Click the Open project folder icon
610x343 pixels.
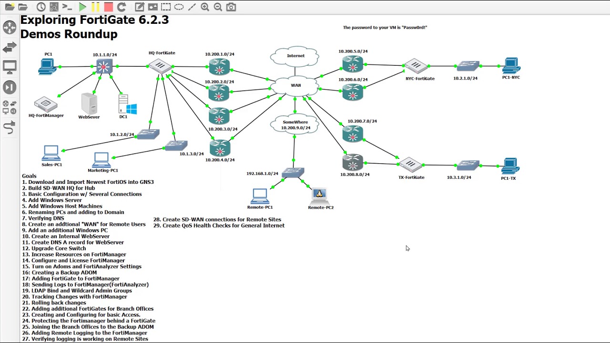[x=22, y=7]
